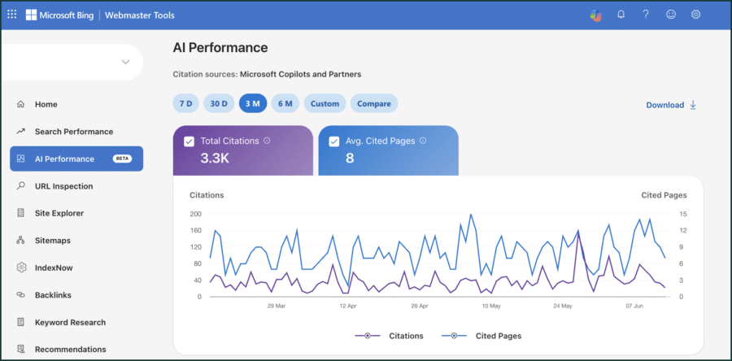Screen dimensions: 732x361
Task: Click the Site Explorer icon
Action: (x=20, y=213)
